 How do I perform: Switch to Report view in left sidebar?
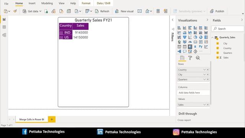[4, 19]
